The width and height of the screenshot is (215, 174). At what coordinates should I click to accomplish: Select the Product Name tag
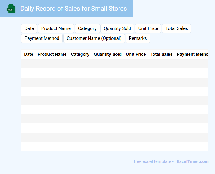[56, 28]
